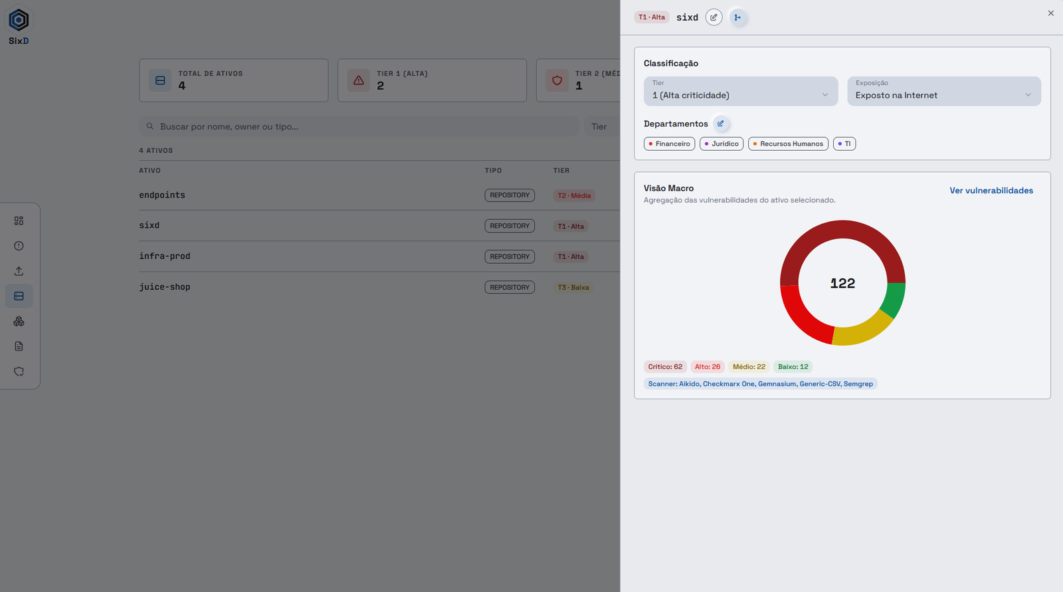Open the stacked cubes icon in sidebar
The height and width of the screenshot is (592, 1063).
[x=19, y=322]
